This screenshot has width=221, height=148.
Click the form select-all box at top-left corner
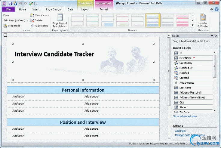coord(5,35)
